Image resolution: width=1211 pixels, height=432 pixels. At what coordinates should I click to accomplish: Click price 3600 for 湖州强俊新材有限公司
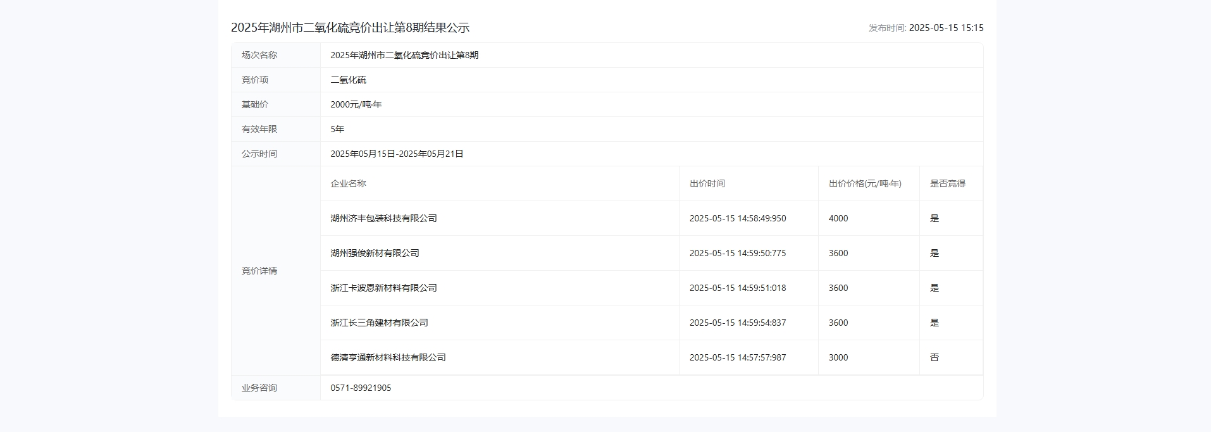coord(838,253)
